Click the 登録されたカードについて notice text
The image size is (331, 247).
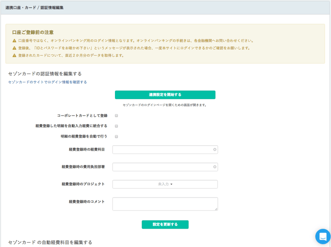point(71,55)
